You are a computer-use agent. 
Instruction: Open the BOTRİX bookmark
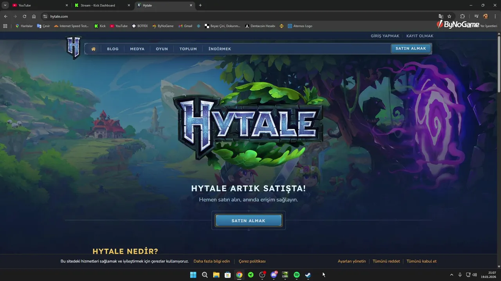click(140, 26)
